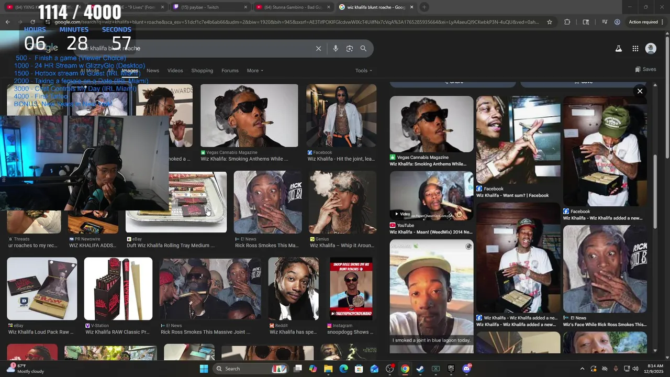Viewport: 670px width, 377px height.
Task: Click the side panel vertical scrollbar
Action: click(655, 191)
